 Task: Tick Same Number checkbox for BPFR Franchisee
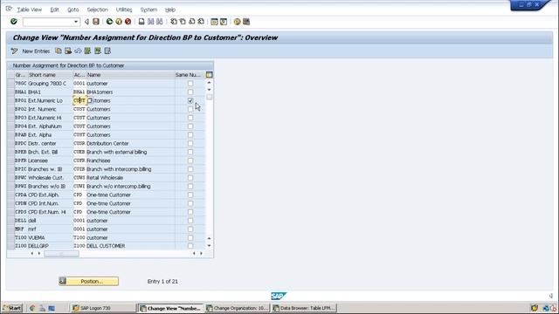[x=190, y=160]
